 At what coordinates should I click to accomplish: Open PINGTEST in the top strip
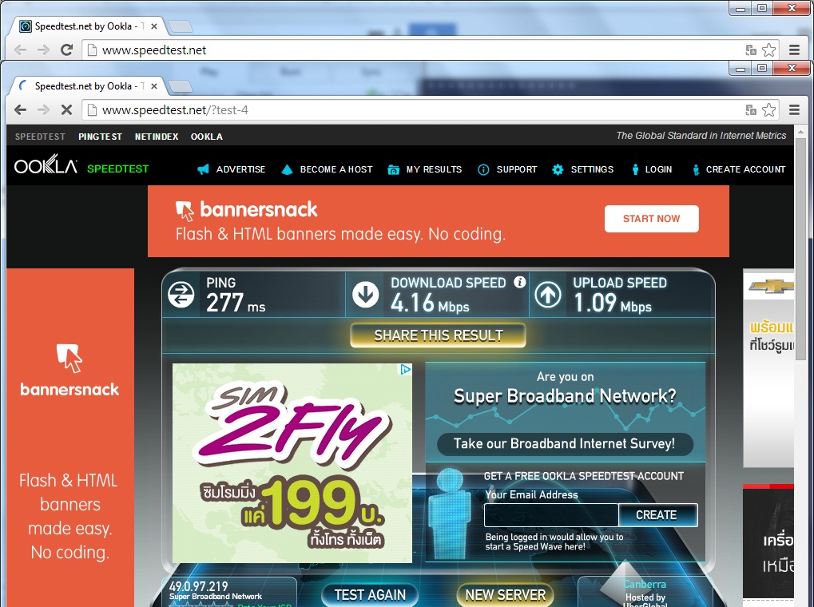(100, 137)
